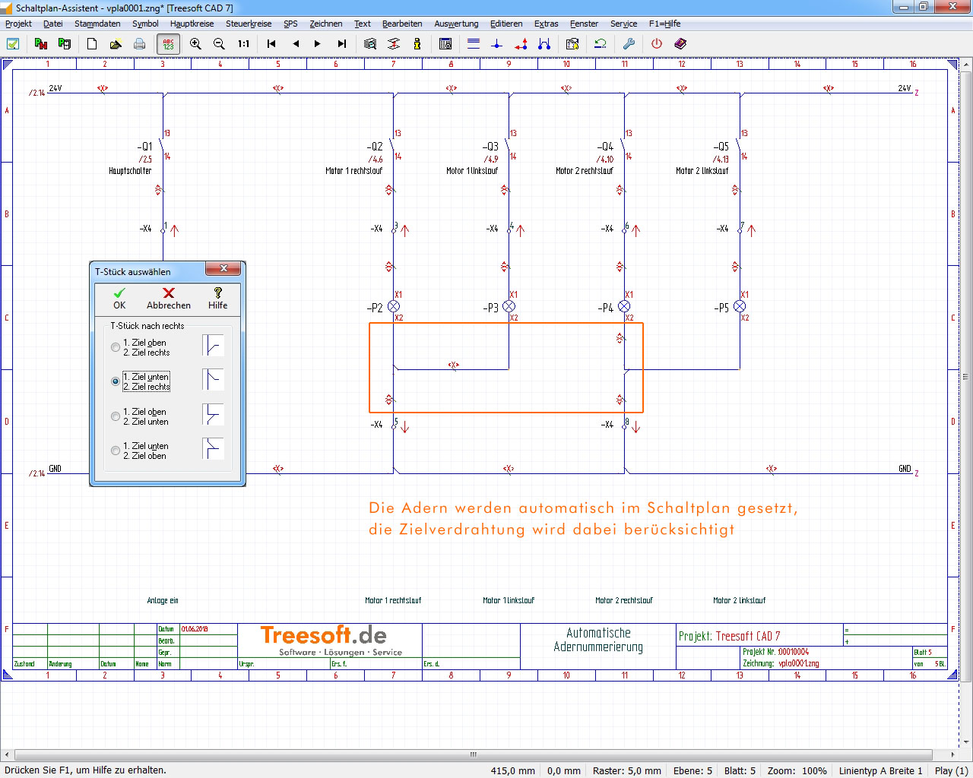Open the wrench settings tool

629,44
